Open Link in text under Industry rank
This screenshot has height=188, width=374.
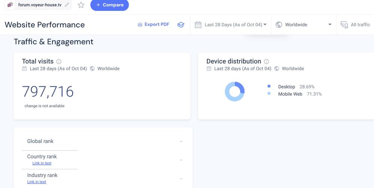(x=37, y=182)
